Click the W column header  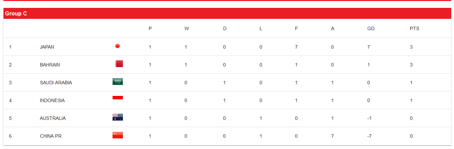[187, 28]
